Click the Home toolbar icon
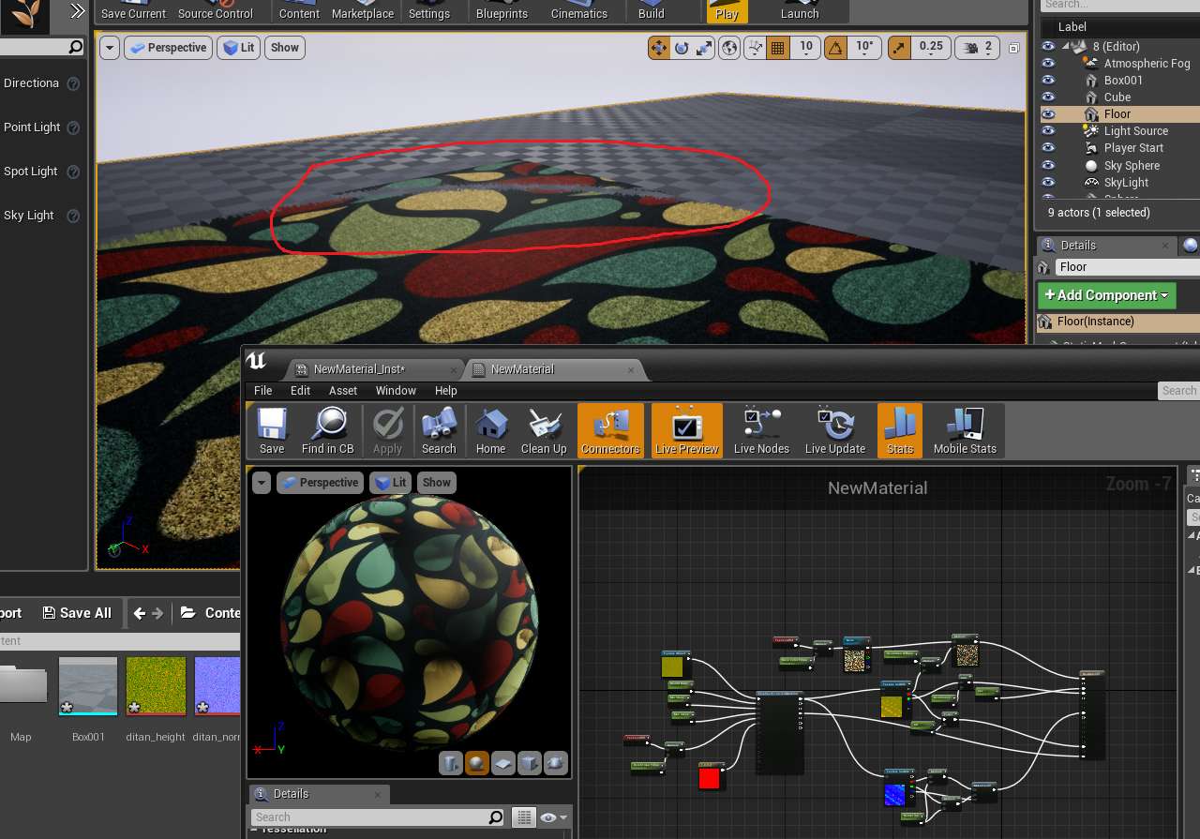The width and height of the screenshot is (1200, 839). pyautogui.click(x=490, y=430)
